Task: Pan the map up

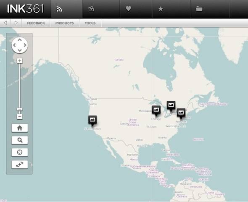Action: click(20, 40)
